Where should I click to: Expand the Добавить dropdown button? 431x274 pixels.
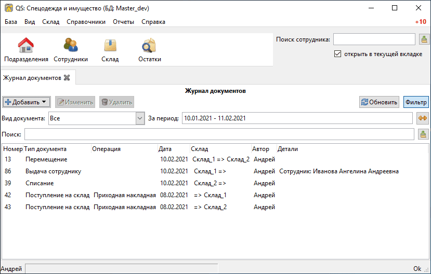point(27,102)
